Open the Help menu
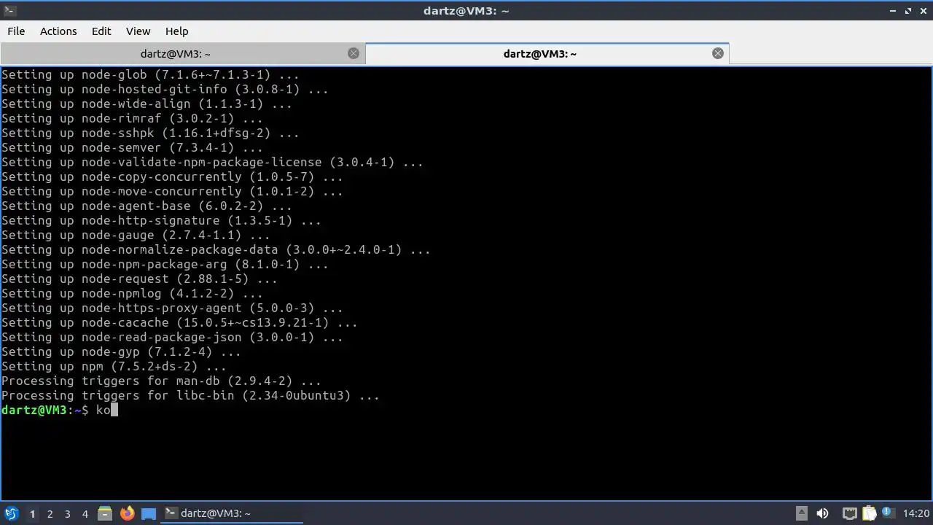 (x=176, y=31)
